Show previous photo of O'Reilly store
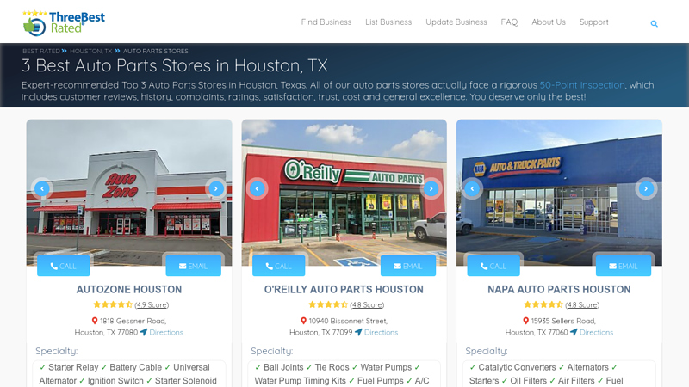 (257, 188)
